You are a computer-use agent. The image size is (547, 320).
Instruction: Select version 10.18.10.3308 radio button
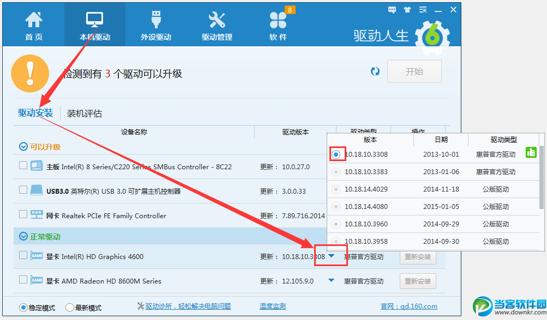coord(336,154)
